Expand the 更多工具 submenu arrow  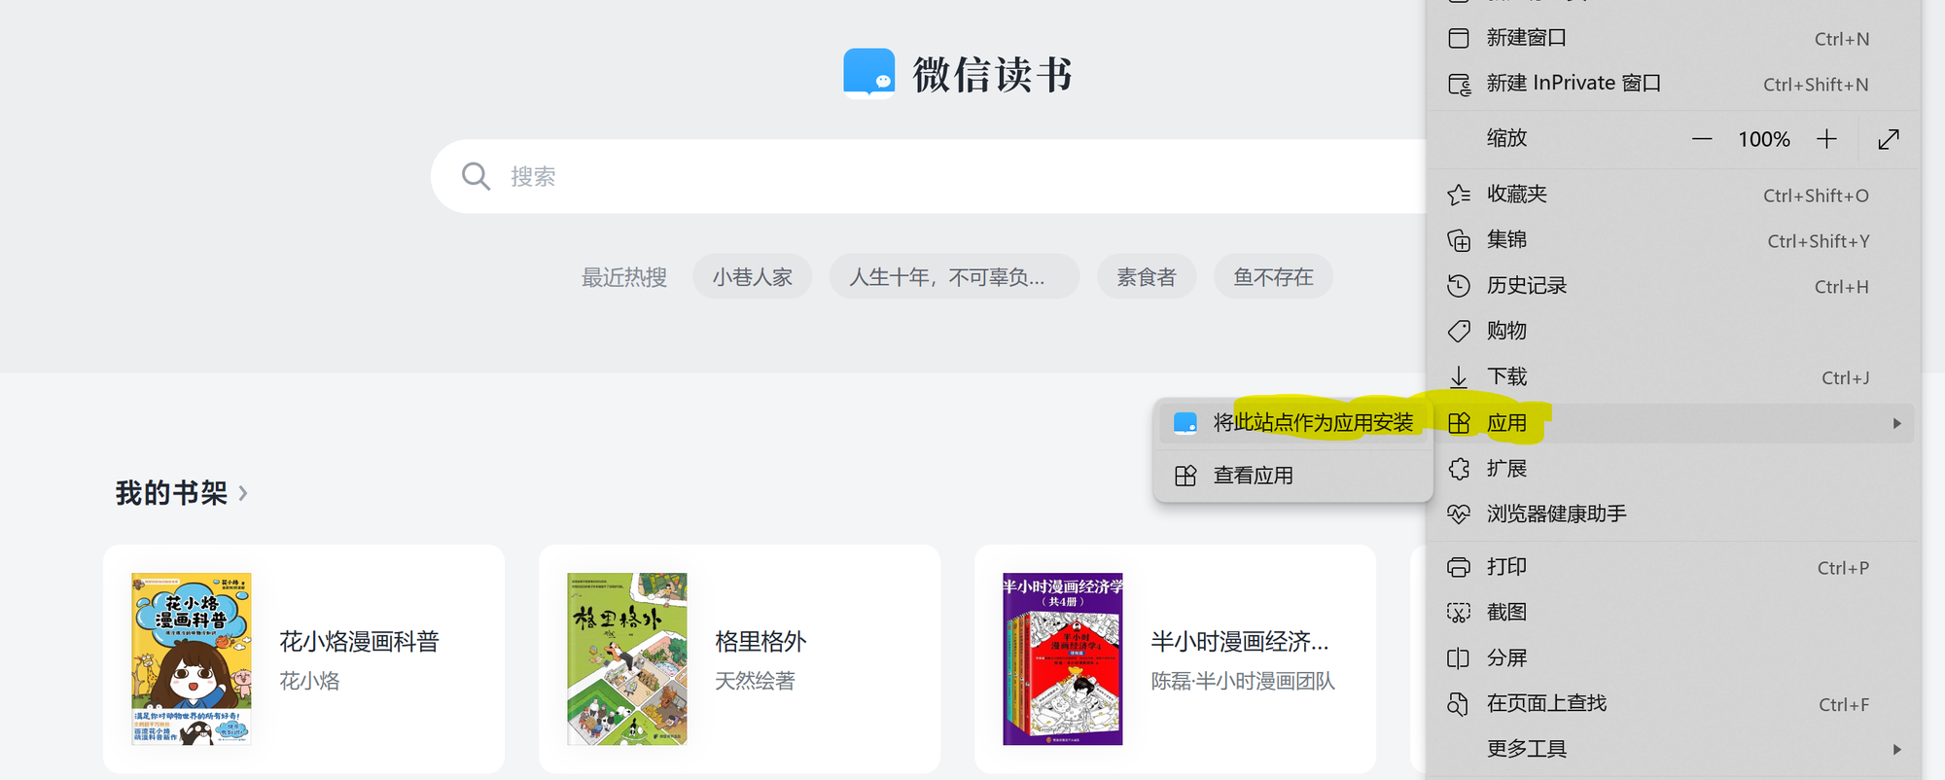point(1896,749)
